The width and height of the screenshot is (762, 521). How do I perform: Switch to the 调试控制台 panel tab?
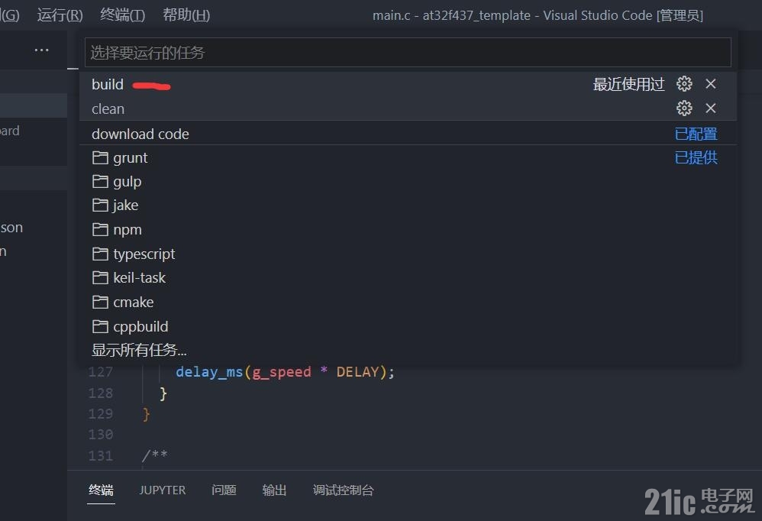pyautogui.click(x=343, y=490)
